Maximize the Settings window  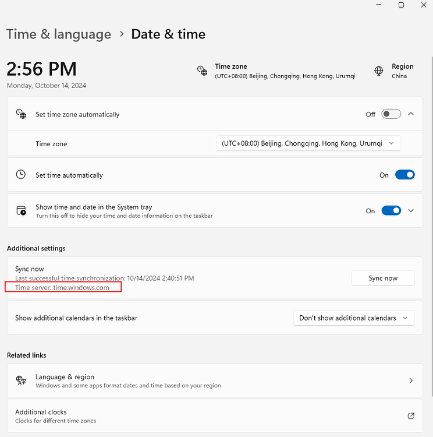click(401, 5)
